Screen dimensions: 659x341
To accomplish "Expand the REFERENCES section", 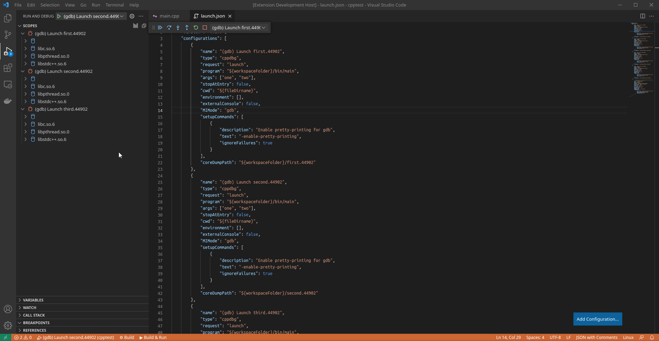I will 82,330.
